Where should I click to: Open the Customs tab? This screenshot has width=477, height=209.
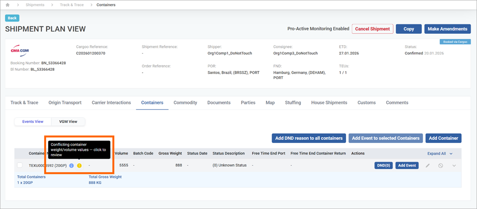[x=367, y=103]
